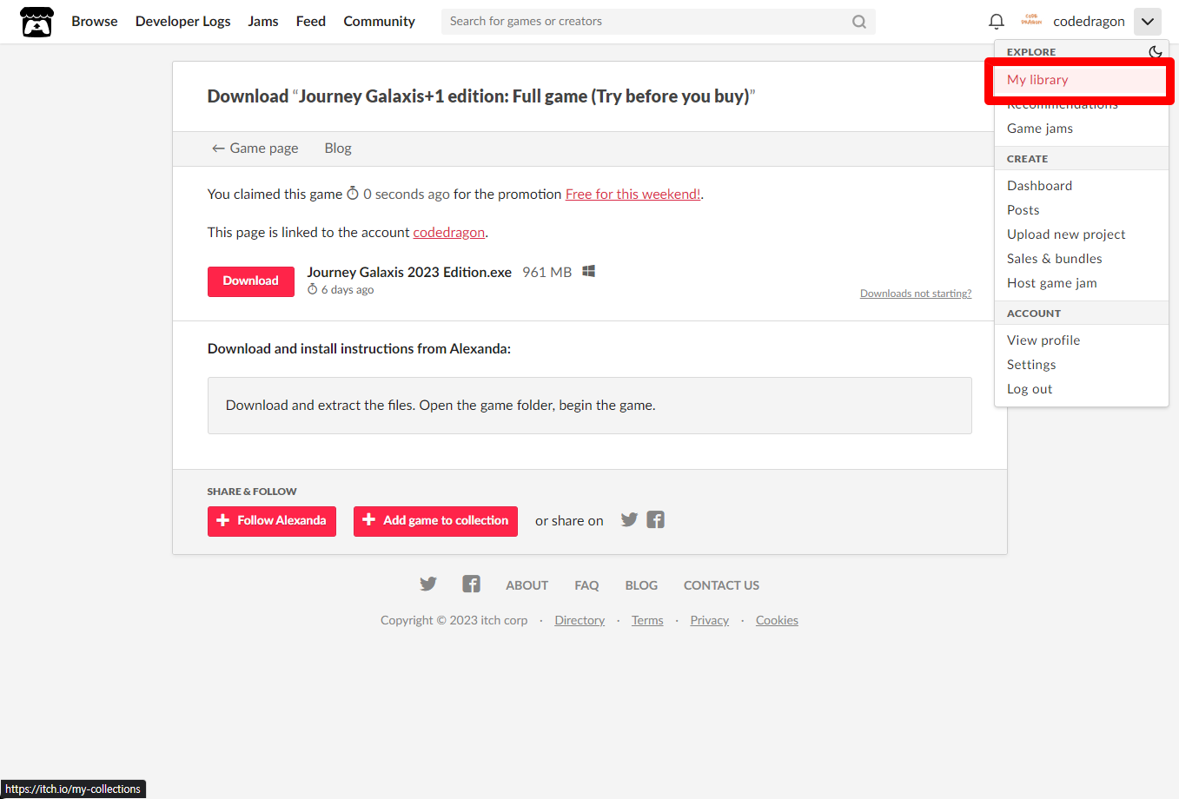Screen dimensions: 1179x799
Task: Open Developer Logs in navigation
Action: coord(183,22)
